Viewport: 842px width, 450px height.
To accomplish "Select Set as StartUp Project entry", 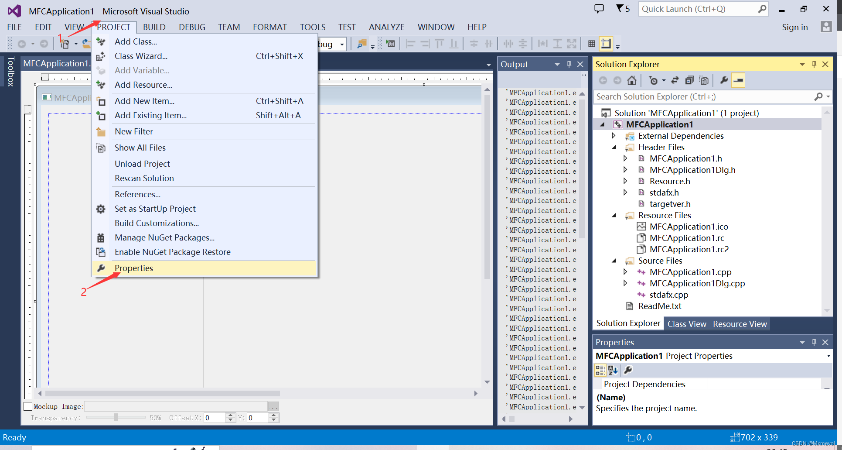I will [x=204, y=209].
